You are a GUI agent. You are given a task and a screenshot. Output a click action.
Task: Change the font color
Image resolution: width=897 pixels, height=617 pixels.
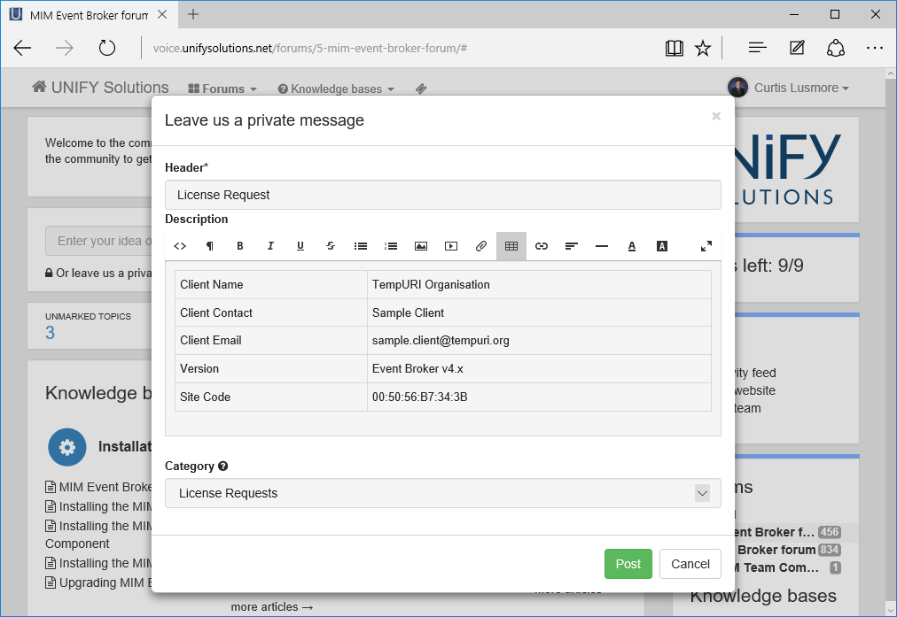tap(632, 246)
